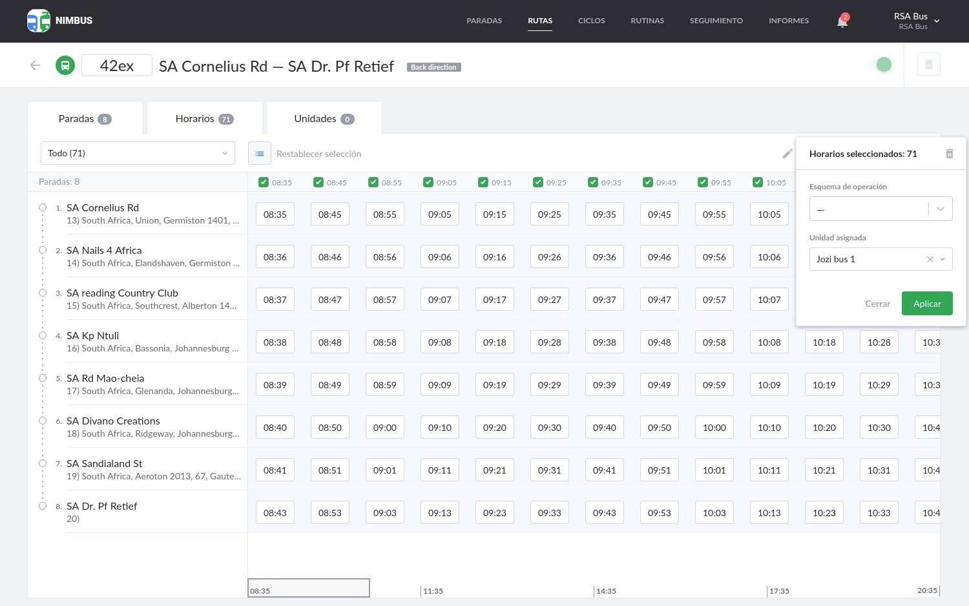The height and width of the screenshot is (606, 969).
Task: Switch to the Paradas tab
Action: (85, 119)
